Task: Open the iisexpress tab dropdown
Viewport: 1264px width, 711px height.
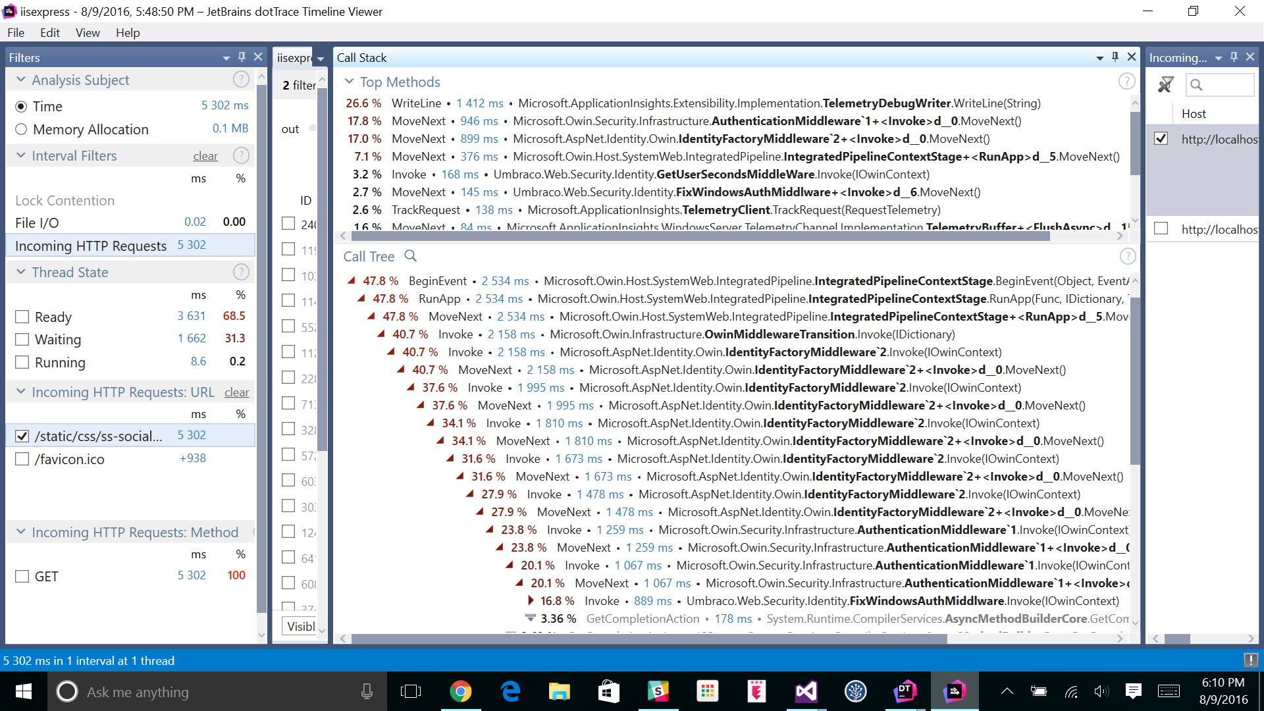Action: (321, 59)
